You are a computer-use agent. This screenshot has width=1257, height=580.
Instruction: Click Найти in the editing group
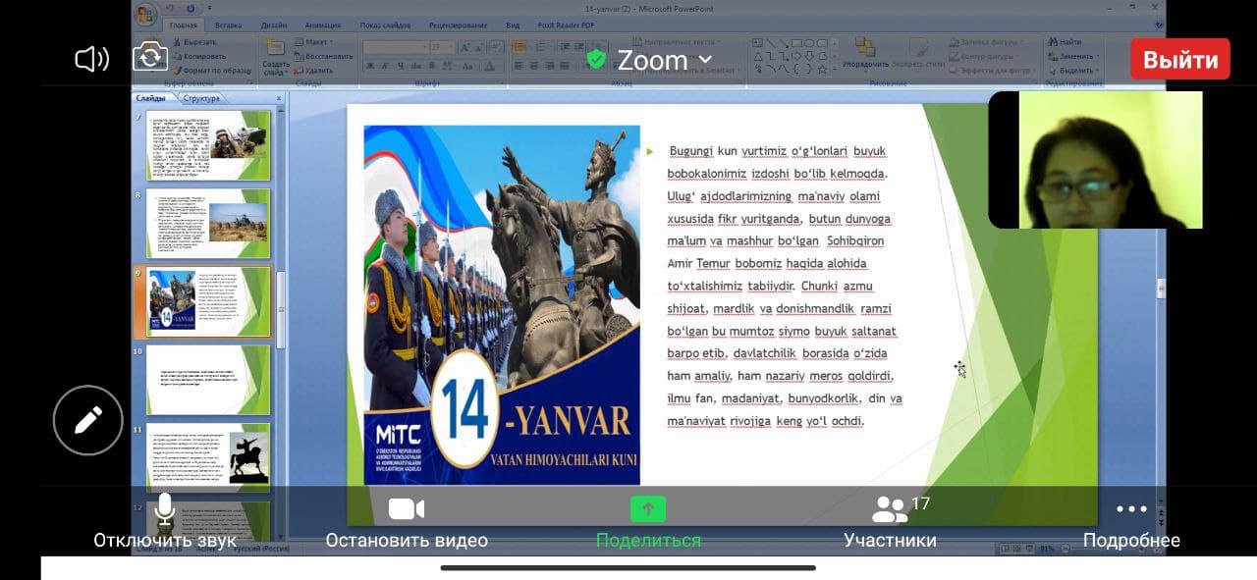tap(1069, 42)
